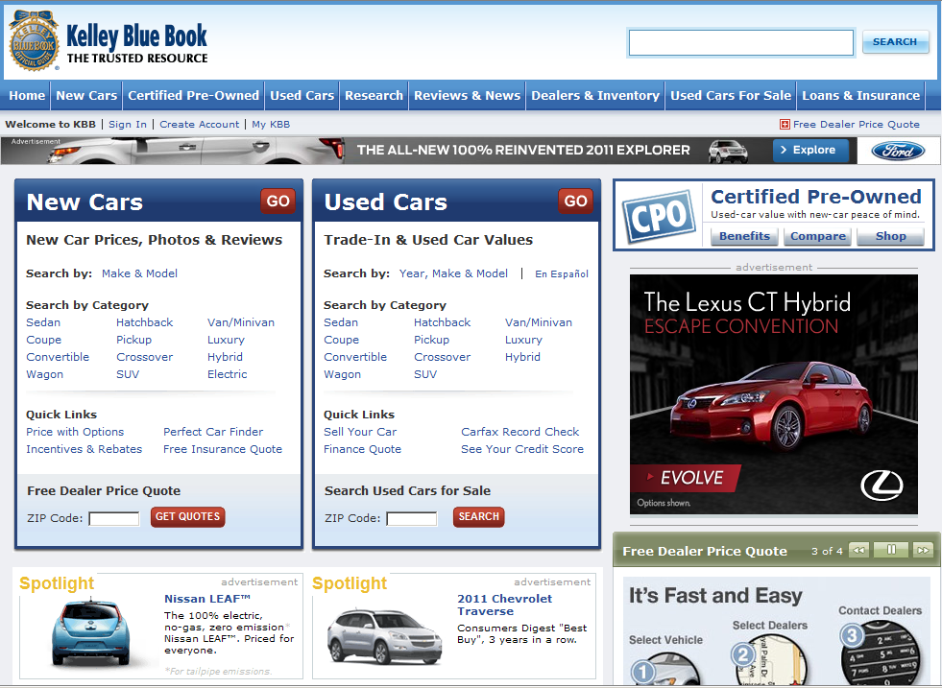The image size is (942, 688).
Task: Click the Nissan LEAF car thumbnail
Action: pos(90,630)
